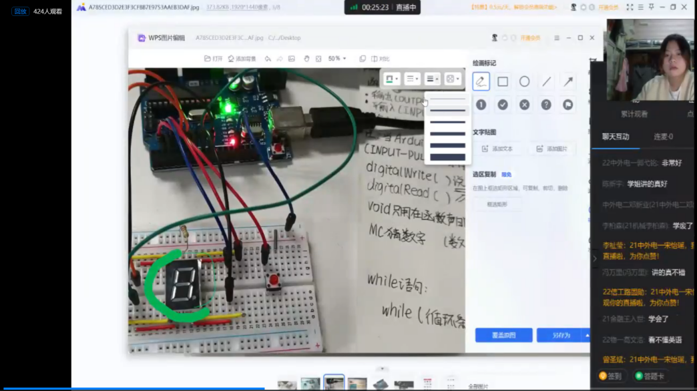Add the question mark sticker
Screen dimensions: 697x391
tap(546, 104)
